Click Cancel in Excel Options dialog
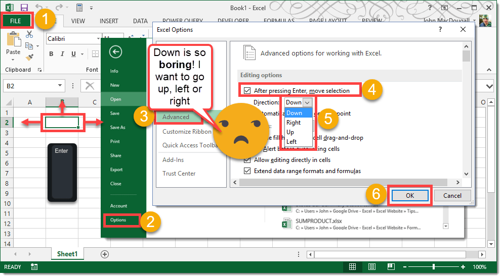Image resolution: width=502 pixels, height=278 pixels. tap(452, 196)
